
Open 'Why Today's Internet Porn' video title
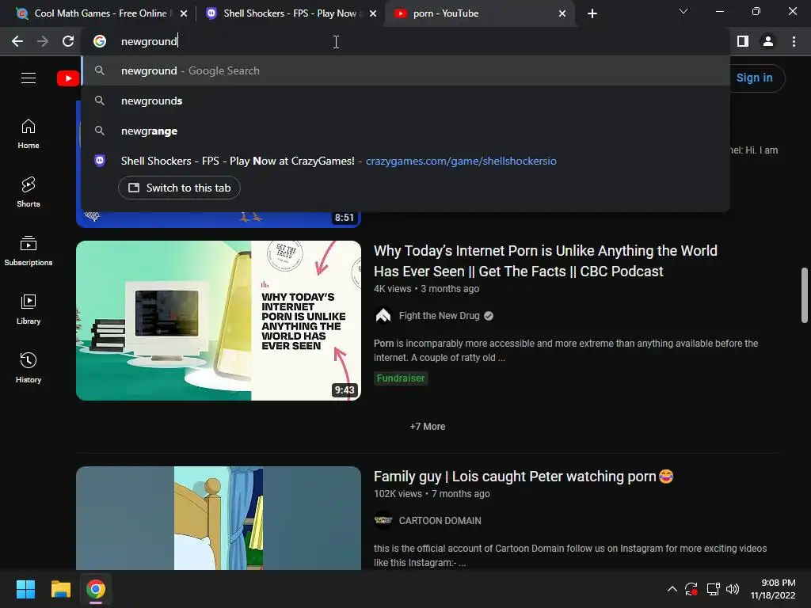pyautogui.click(x=545, y=261)
